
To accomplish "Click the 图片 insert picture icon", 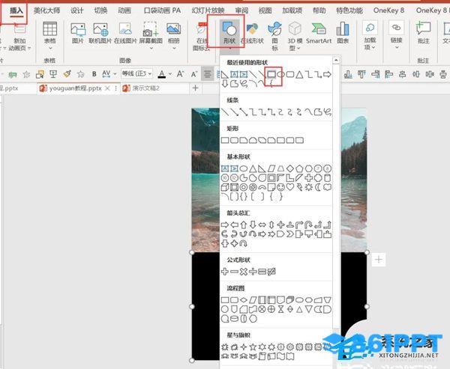I will pos(78,33).
